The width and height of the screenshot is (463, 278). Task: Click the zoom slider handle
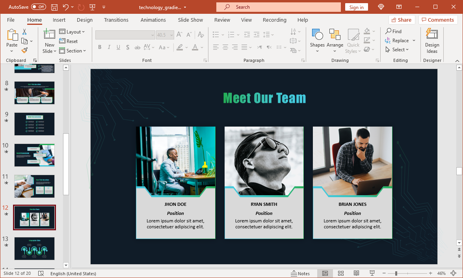[x=396, y=273]
